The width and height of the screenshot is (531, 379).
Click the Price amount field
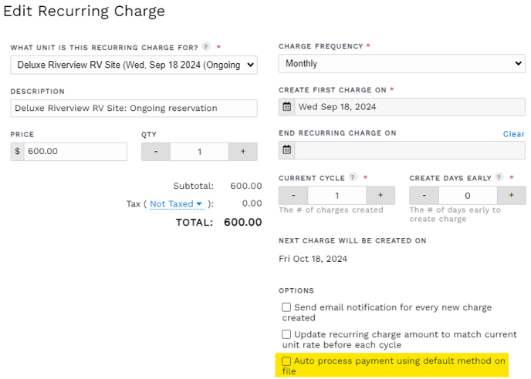pos(76,152)
